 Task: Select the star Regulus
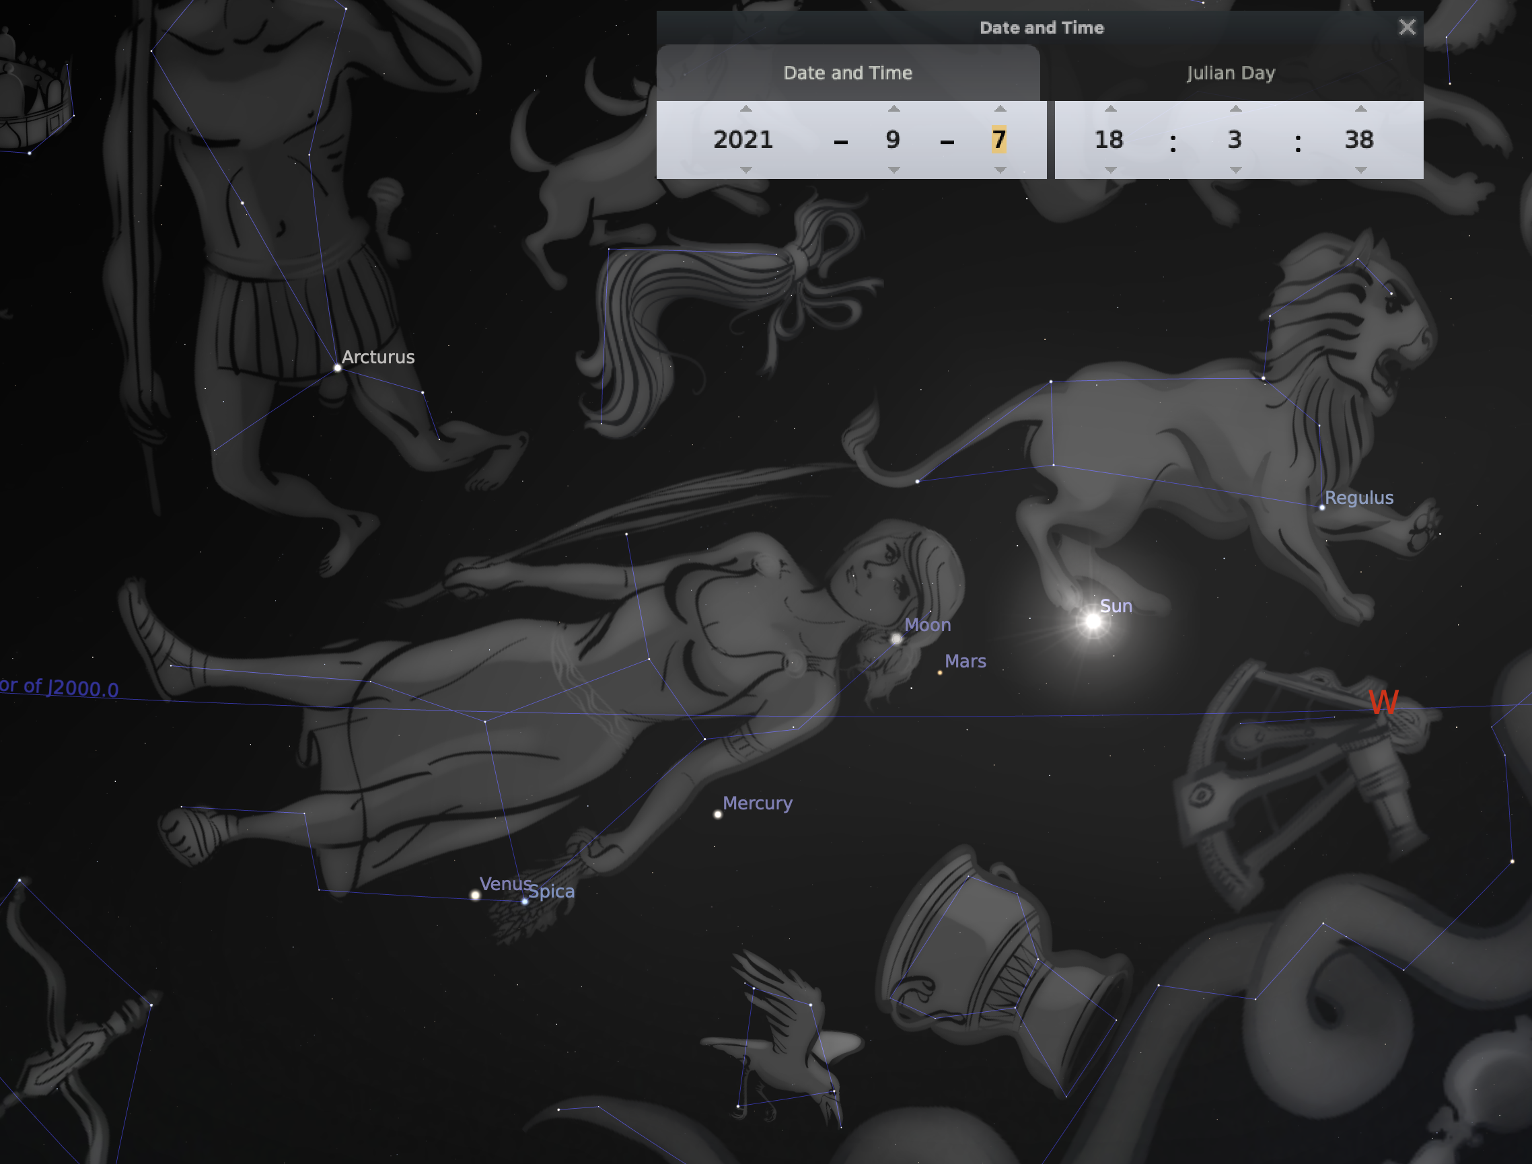[1322, 508]
